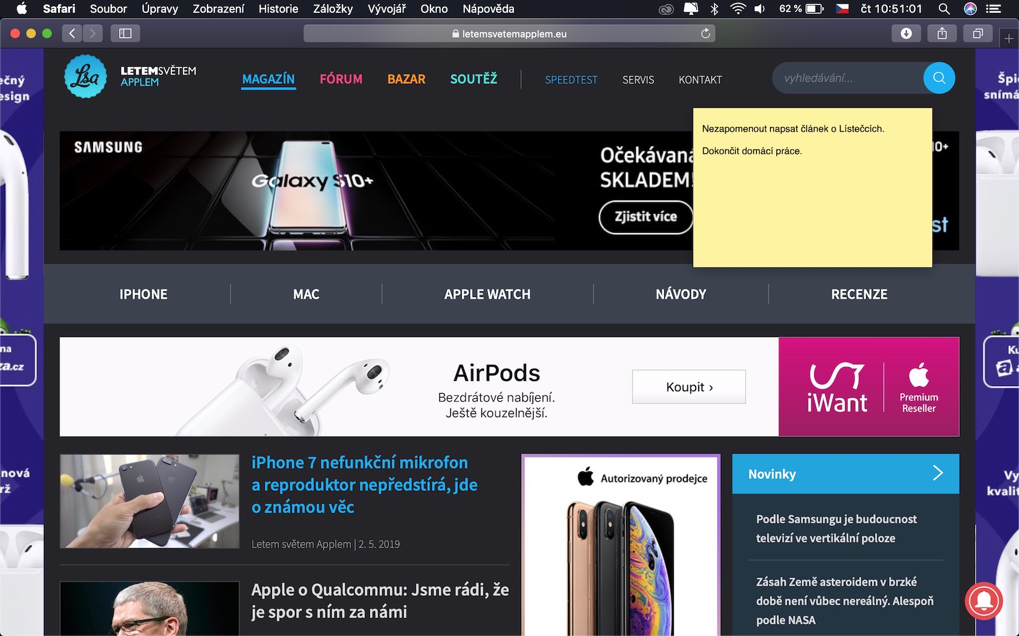Open Bluetooth status menu
Screen dimensions: 1019x636
[x=715, y=9]
